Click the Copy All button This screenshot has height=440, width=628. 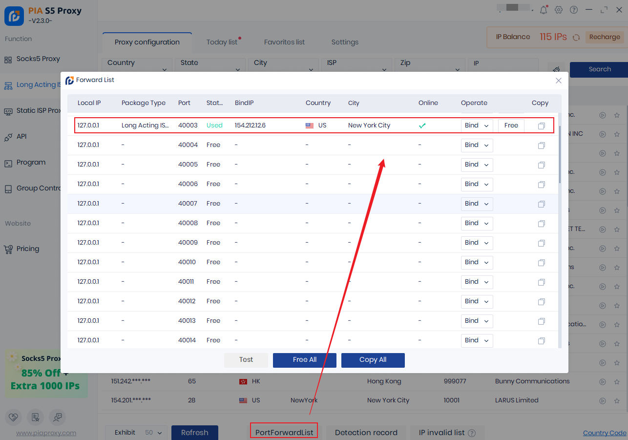(x=373, y=360)
